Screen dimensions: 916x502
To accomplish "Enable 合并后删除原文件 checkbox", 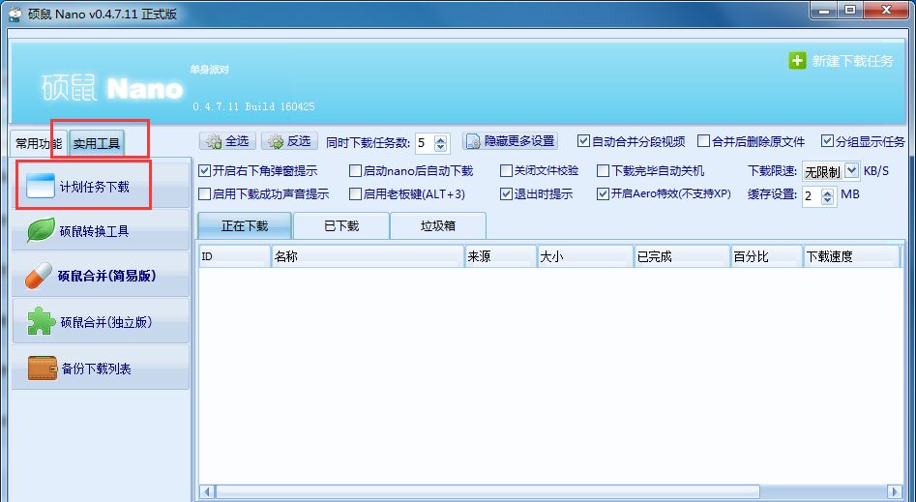I will [703, 141].
